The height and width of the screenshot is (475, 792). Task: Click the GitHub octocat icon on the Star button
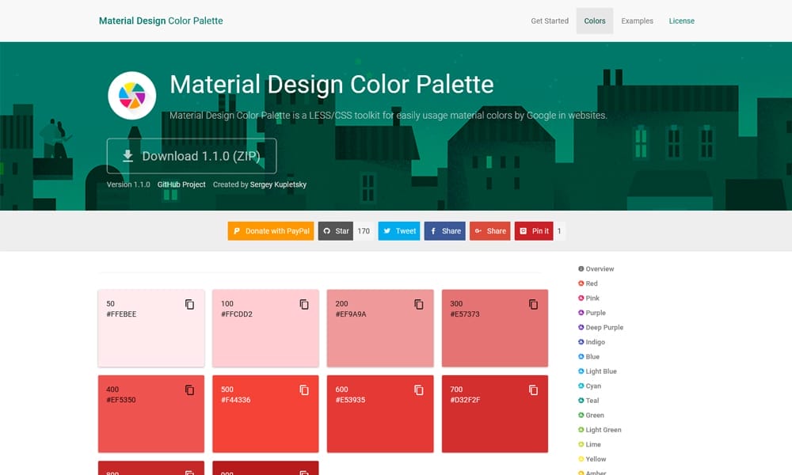pyautogui.click(x=327, y=230)
